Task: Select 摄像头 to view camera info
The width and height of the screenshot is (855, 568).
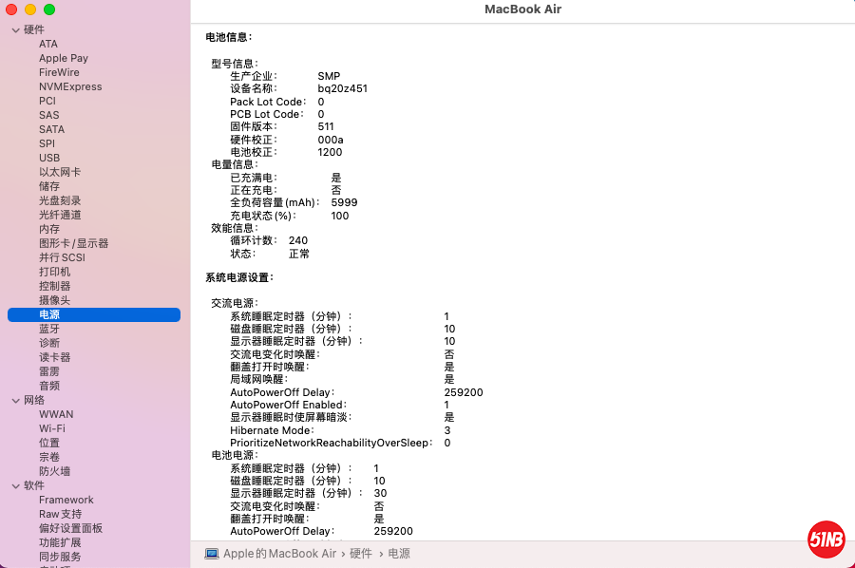Action: tap(48, 300)
